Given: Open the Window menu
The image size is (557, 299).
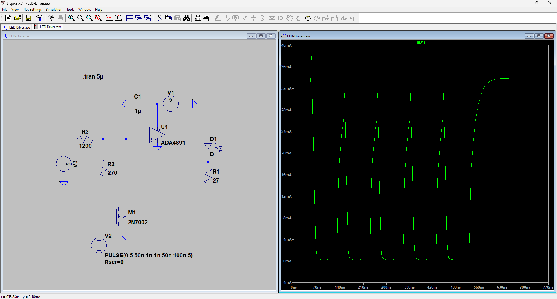Looking at the screenshot, I should (85, 10).
